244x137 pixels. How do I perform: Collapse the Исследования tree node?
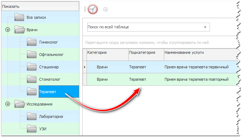[7, 104]
